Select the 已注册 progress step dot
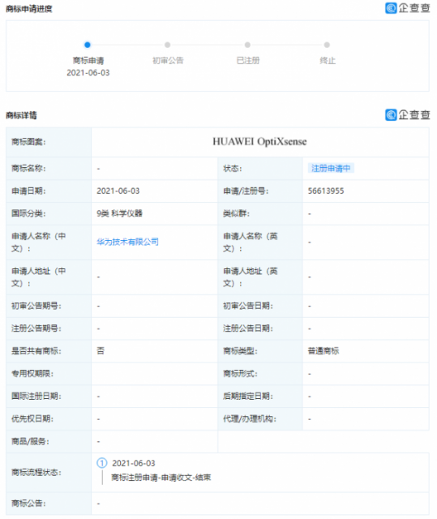This screenshot has width=437, height=519. pyautogui.click(x=247, y=45)
